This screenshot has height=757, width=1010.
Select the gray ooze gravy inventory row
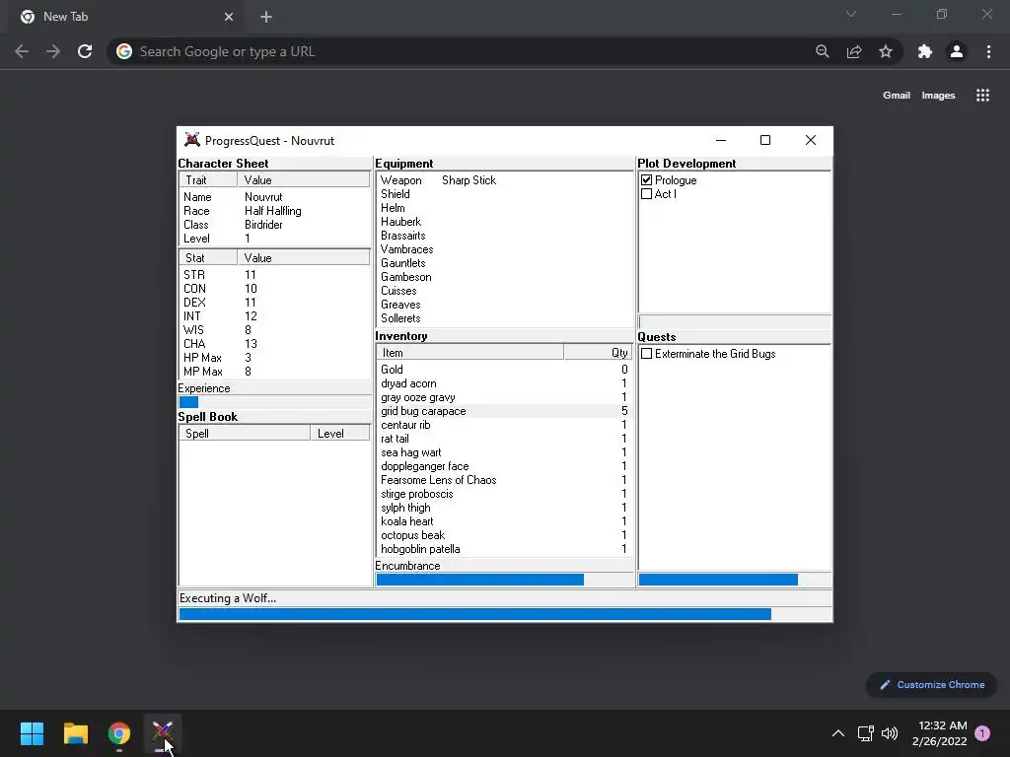pyautogui.click(x=504, y=397)
